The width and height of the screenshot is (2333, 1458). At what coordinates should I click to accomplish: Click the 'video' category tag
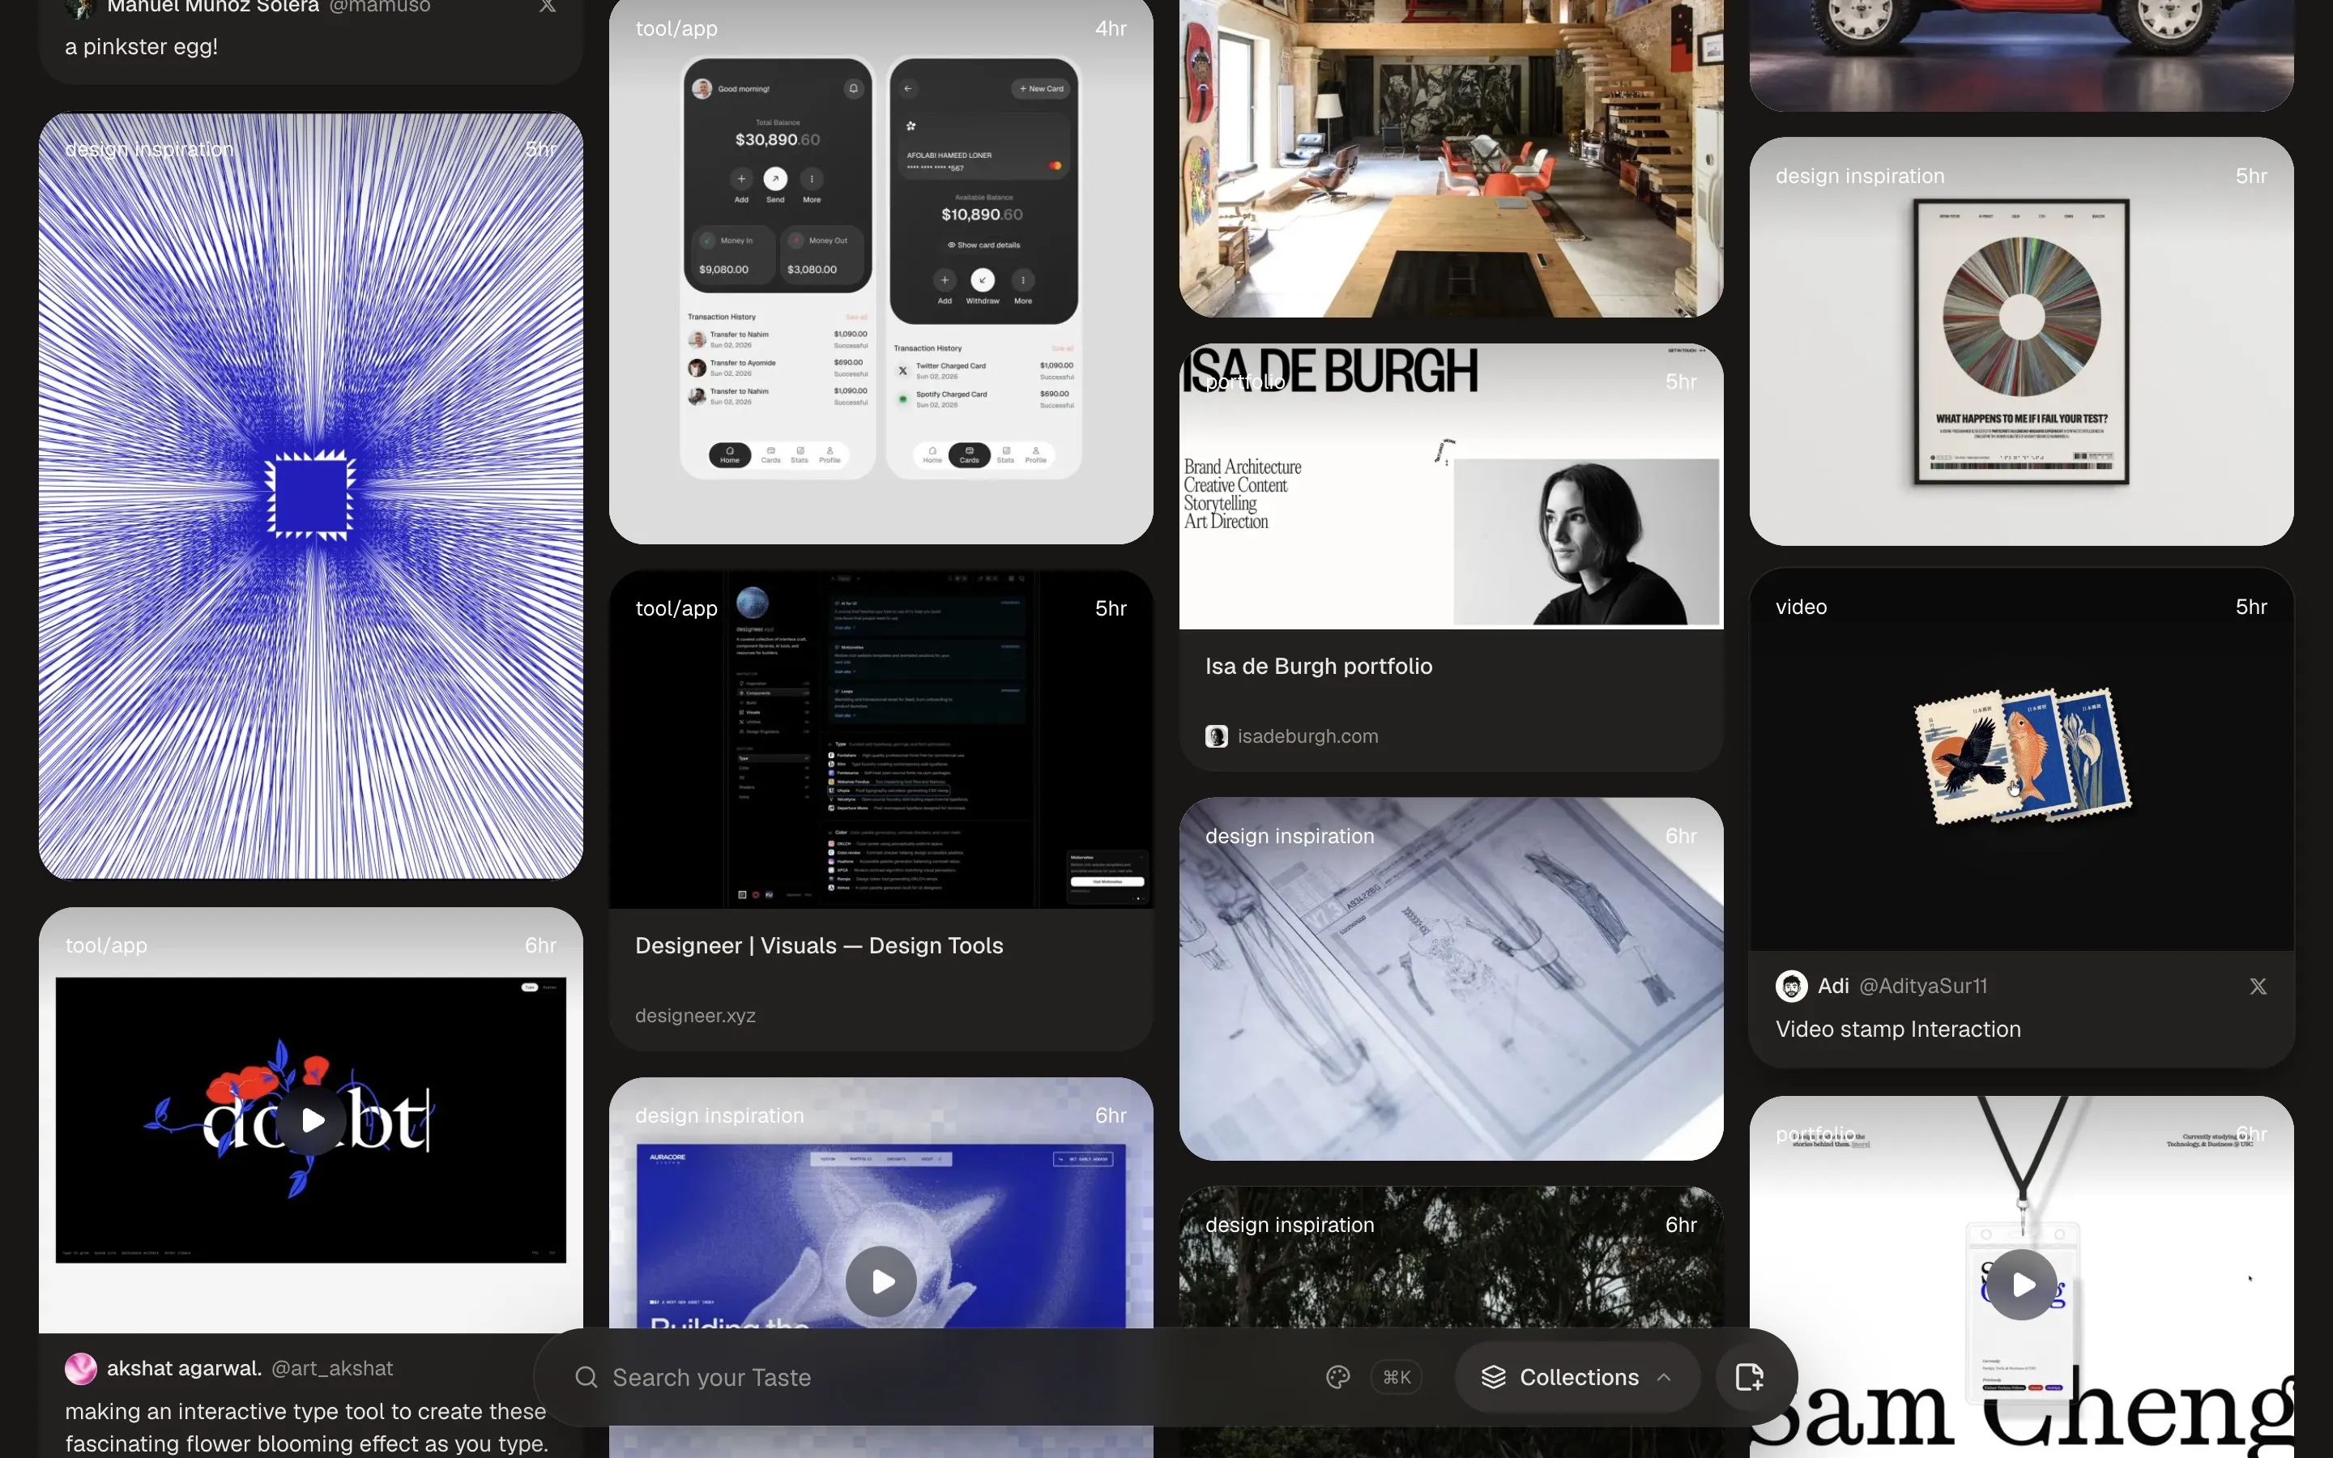[x=1801, y=607]
